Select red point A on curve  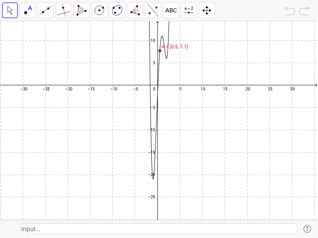[x=160, y=51]
